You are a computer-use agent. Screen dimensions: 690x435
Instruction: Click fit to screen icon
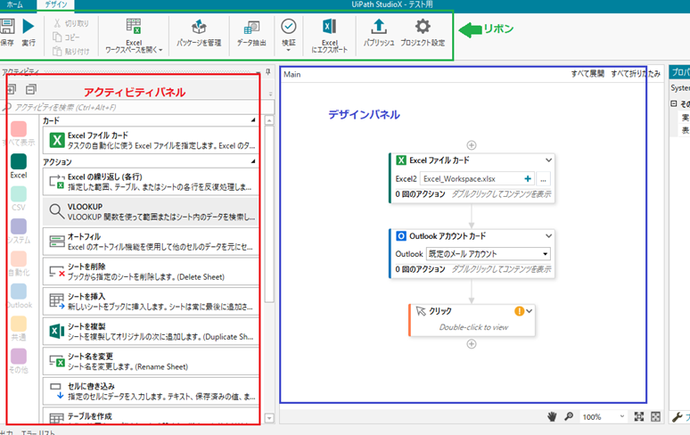639,416
